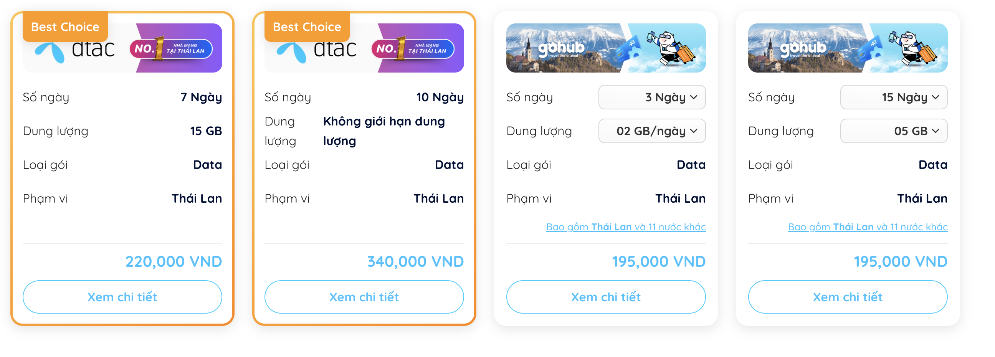
Task: Click Xem chi tiết on the unlimited data plan
Action: [x=364, y=297]
